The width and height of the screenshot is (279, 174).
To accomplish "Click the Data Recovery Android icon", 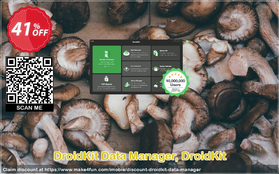I will click(x=127, y=53).
